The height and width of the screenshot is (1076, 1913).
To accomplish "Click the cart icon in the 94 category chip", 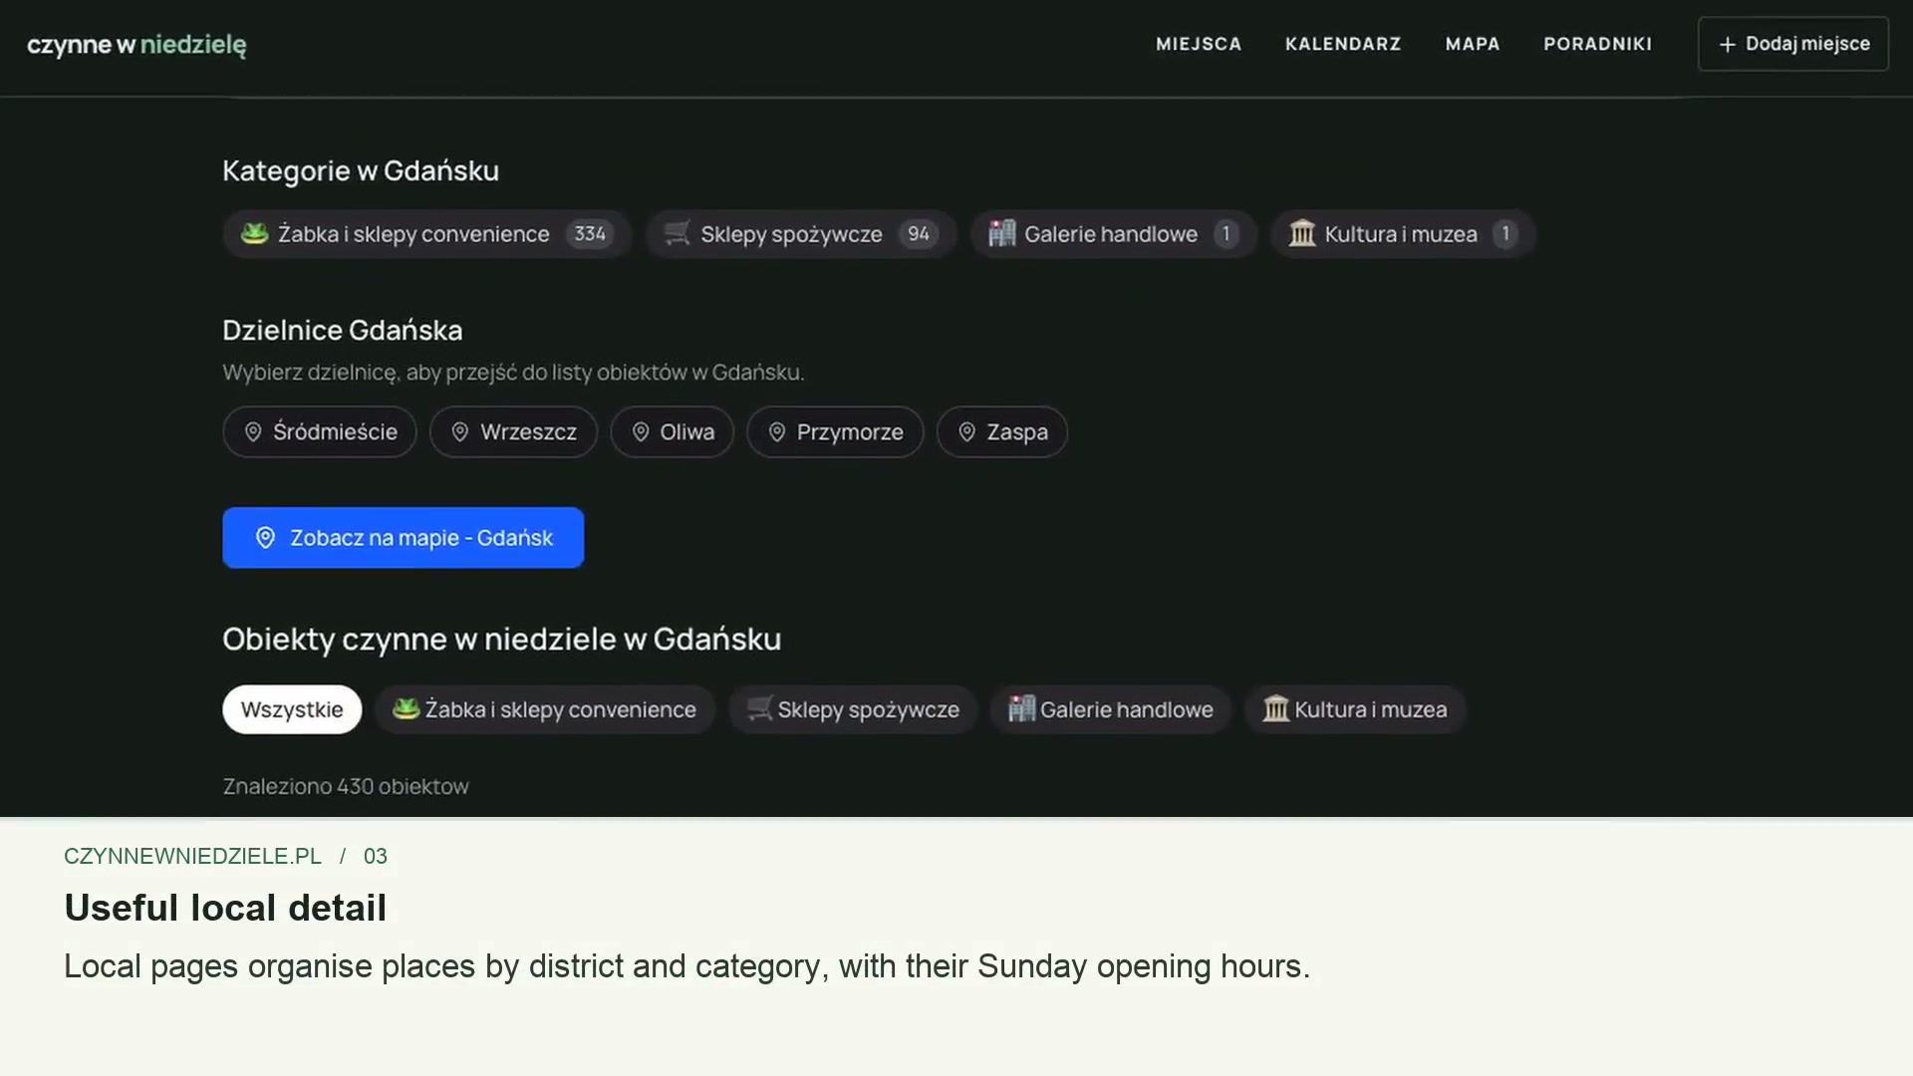I will [678, 233].
